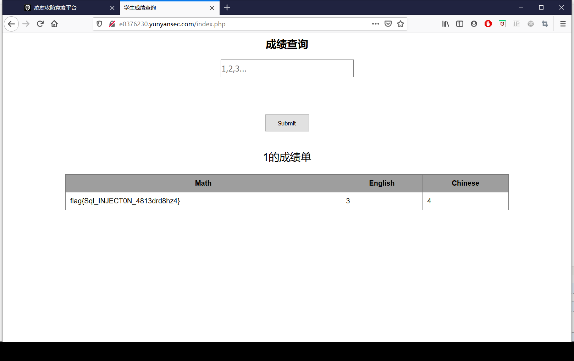
Task: Show the insecure connection site info
Action: tap(112, 24)
